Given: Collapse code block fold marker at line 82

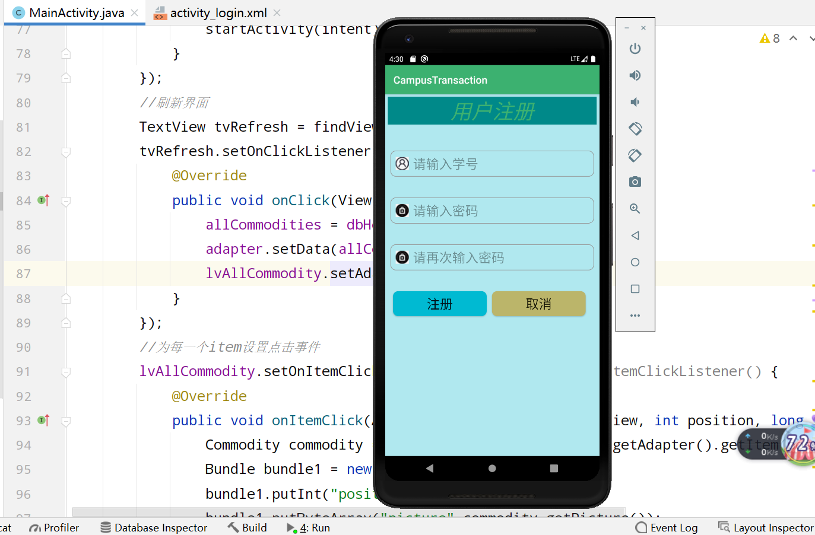Looking at the screenshot, I should tap(66, 152).
